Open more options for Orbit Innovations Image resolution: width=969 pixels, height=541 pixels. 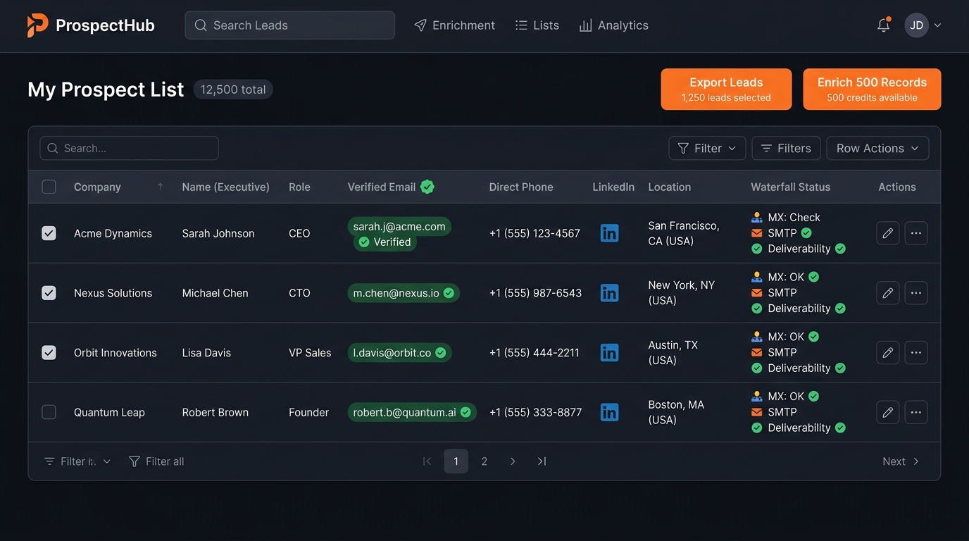(915, 353)
